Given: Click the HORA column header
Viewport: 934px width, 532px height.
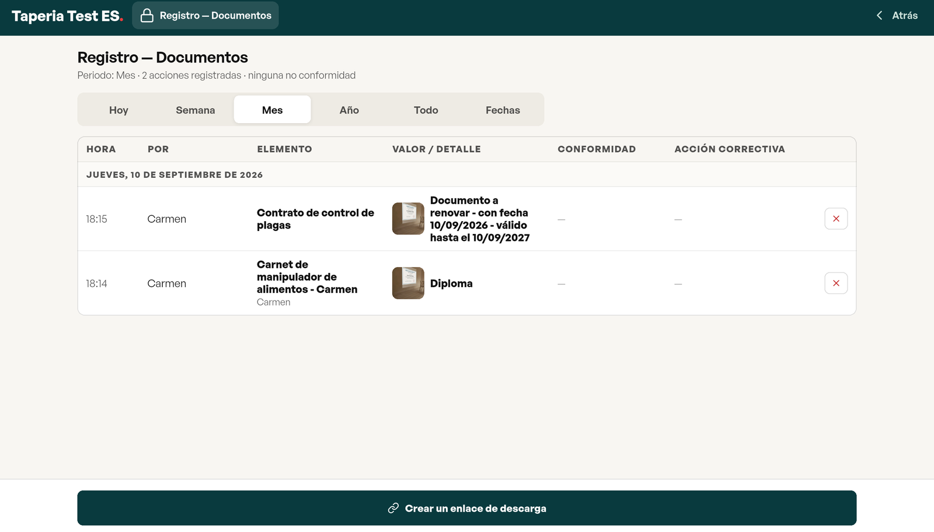Looking at the screenshot, I should point(101,149).
